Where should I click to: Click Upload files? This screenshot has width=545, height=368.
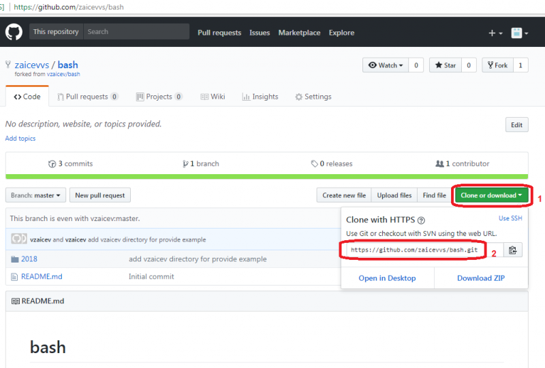pyautogui.click(x=394, y=195)
